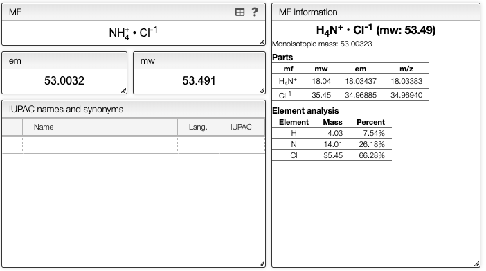Click the mw panel resize handle
This screenshot has height=271, width=486.
click(262, 90)
